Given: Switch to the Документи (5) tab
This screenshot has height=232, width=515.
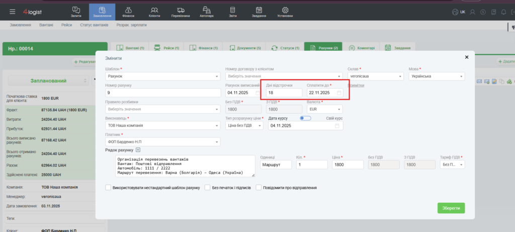Looking at the screenshot, I should pyautogui.click(x=245, y=48).
